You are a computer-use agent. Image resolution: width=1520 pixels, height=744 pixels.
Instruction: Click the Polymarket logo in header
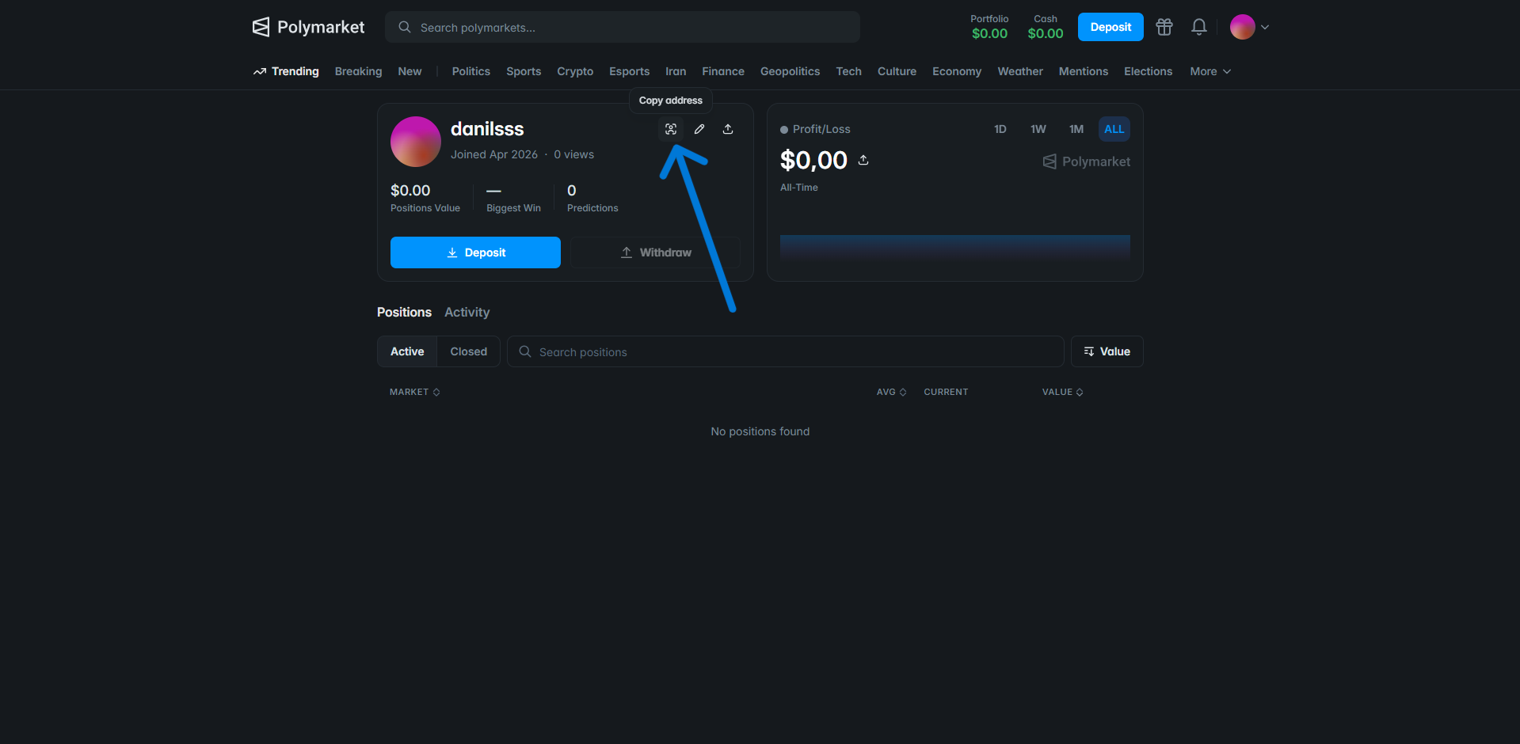(308, 27)
